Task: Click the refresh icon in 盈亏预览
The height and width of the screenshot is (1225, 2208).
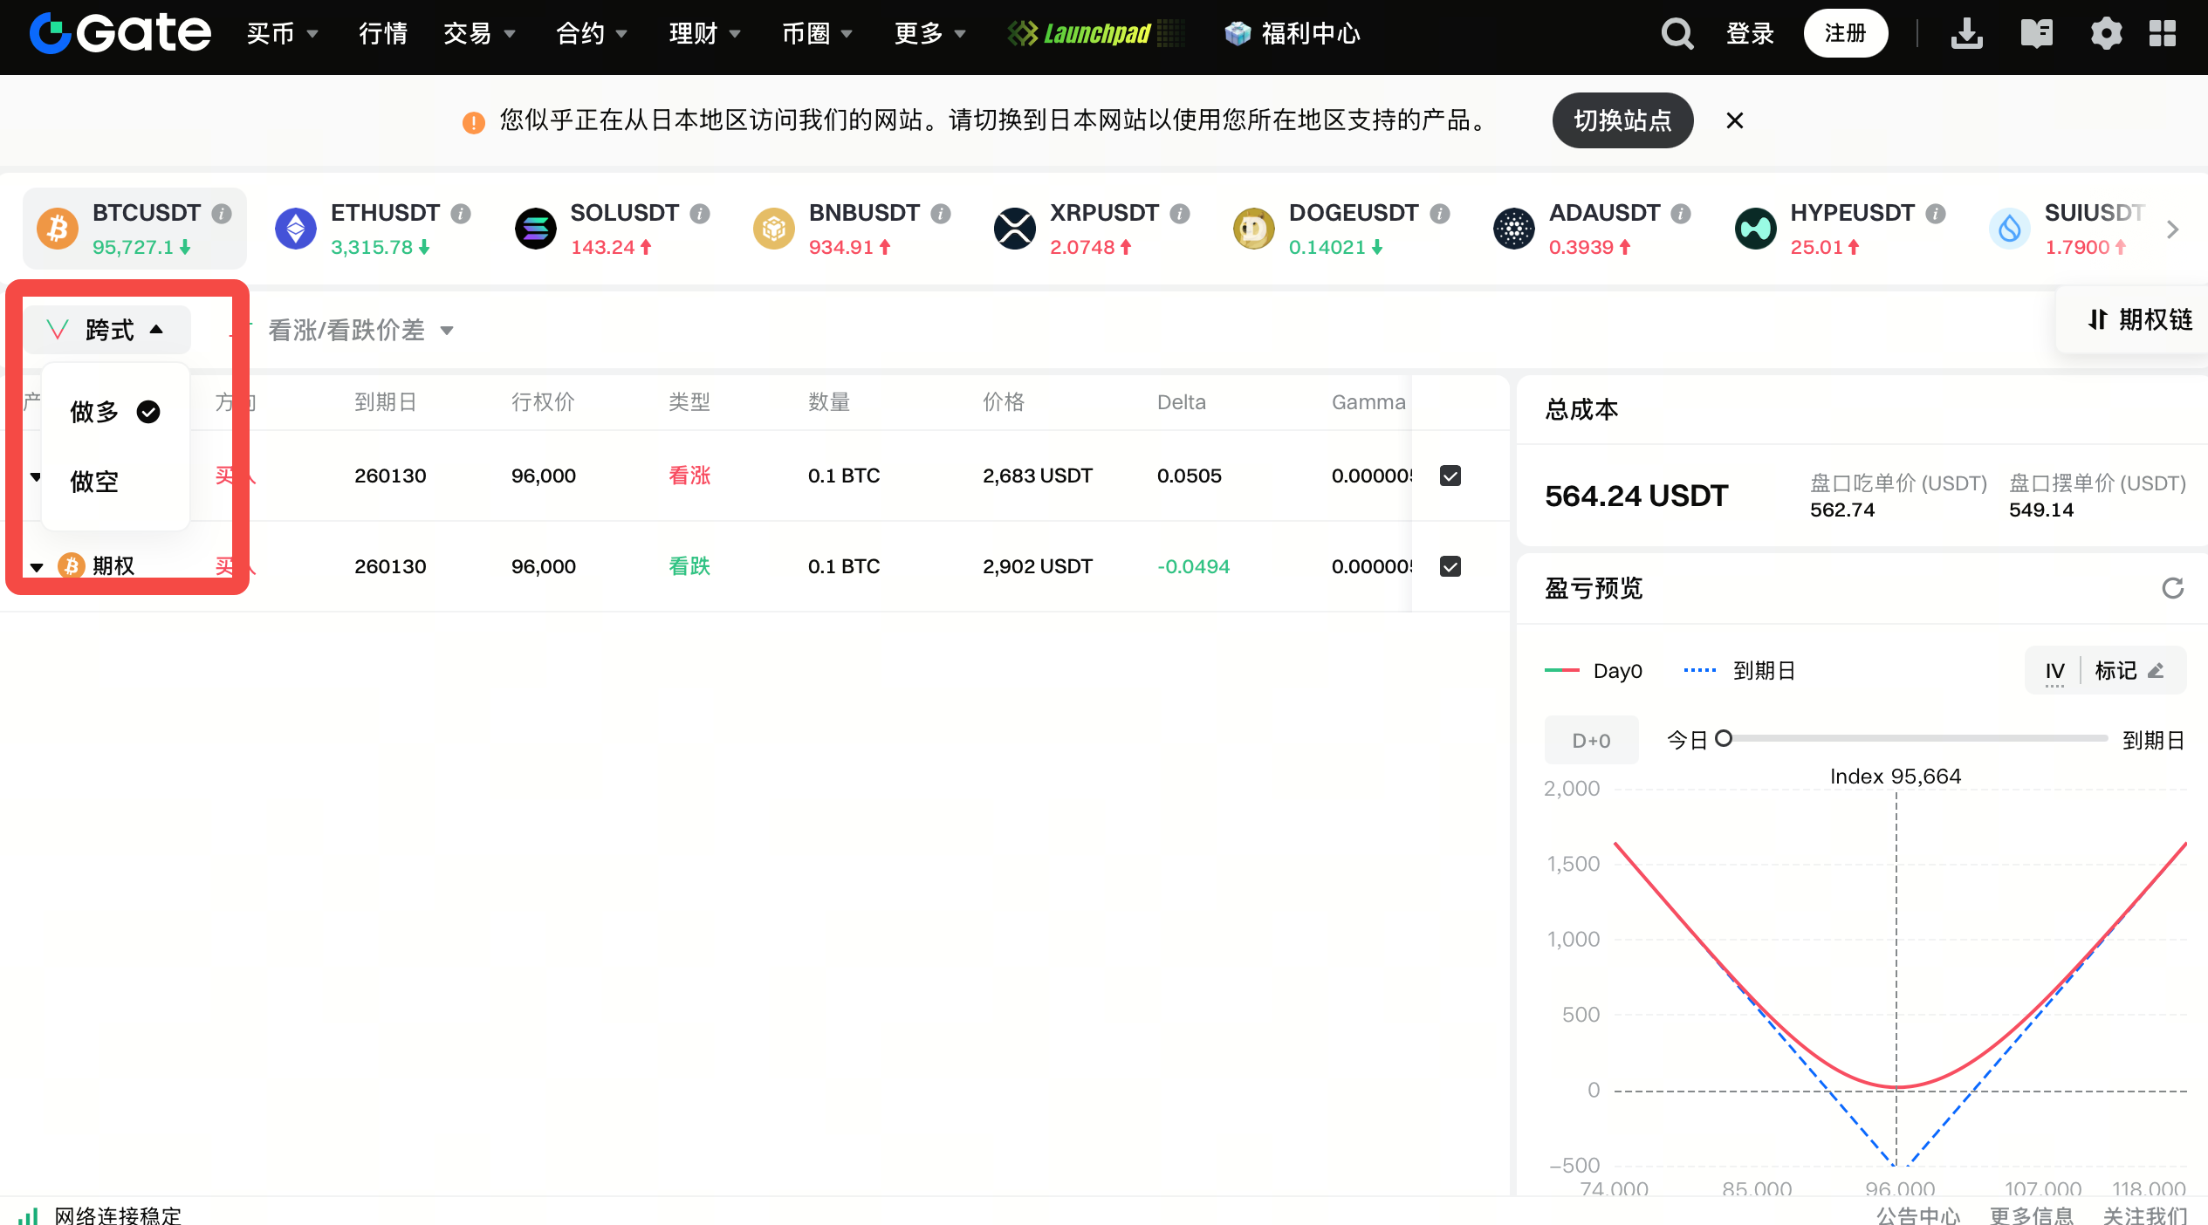Action: (2173, 588)
